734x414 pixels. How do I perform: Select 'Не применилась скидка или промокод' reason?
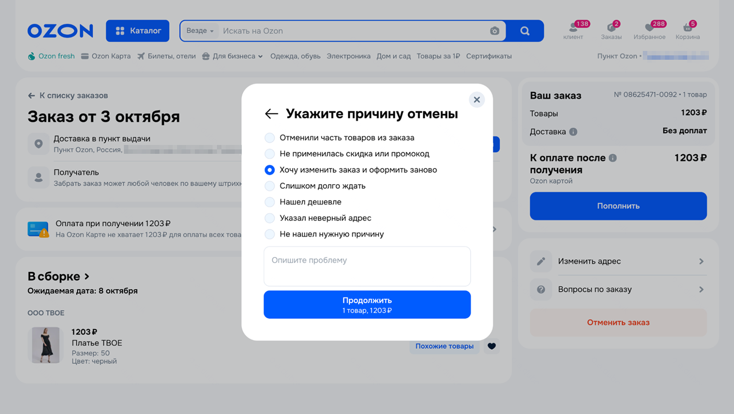coord(269,154)
